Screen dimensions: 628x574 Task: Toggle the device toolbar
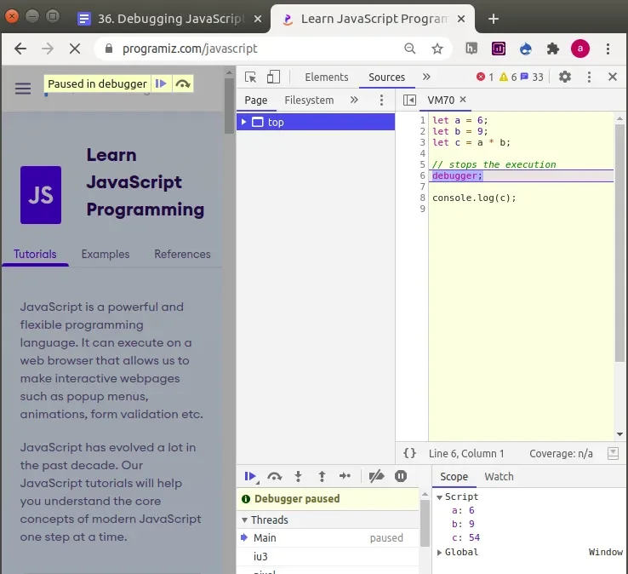click(x=273, y=77)
